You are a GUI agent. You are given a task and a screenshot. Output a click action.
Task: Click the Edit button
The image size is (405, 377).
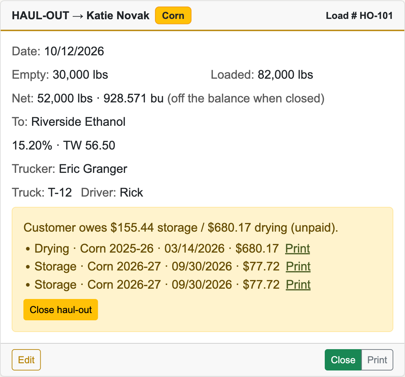[26, 360]
